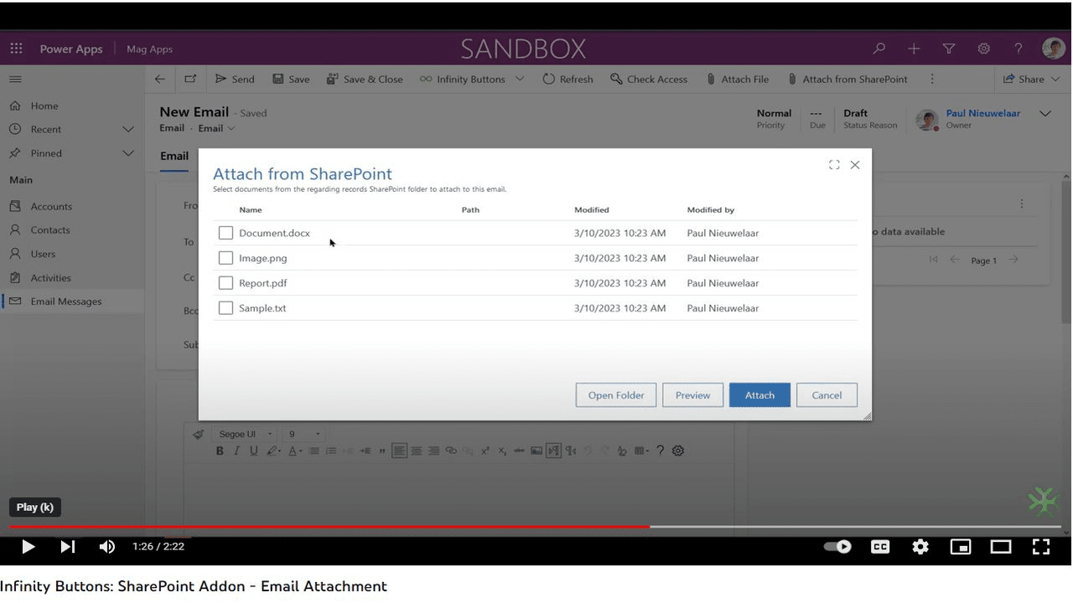Click Save & Close command
Viewport: 1073px width, 603px height.
365,79
